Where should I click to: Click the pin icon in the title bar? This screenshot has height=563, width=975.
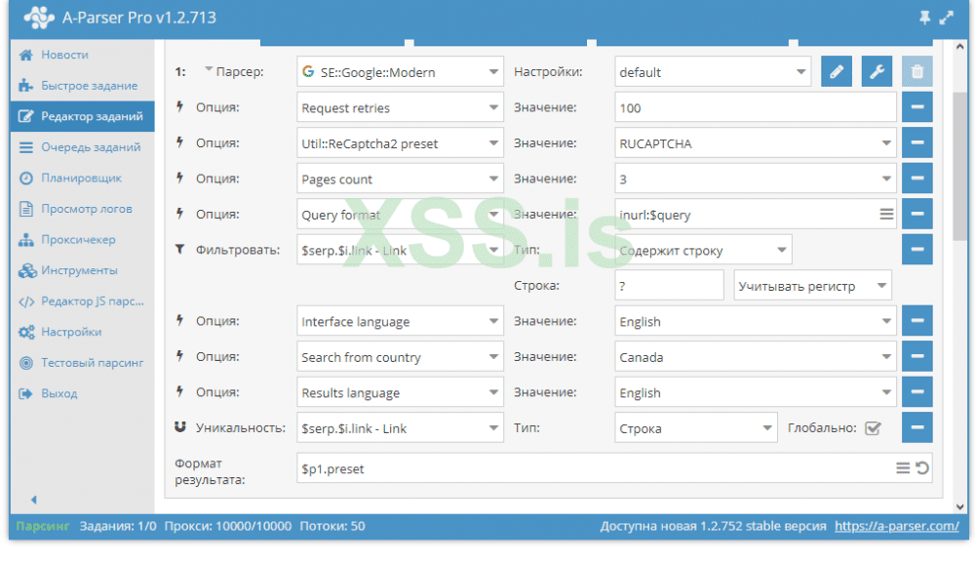pyautogui.click(x=924, y=18)
